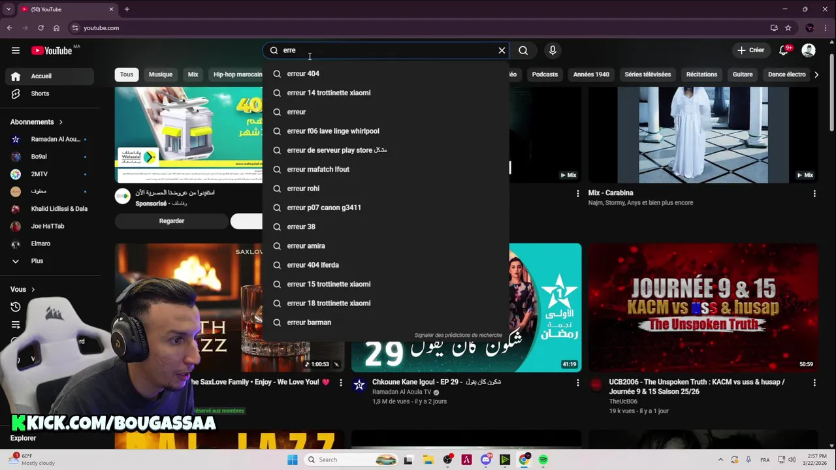Open the 2MTV subscription

(50, 174)
